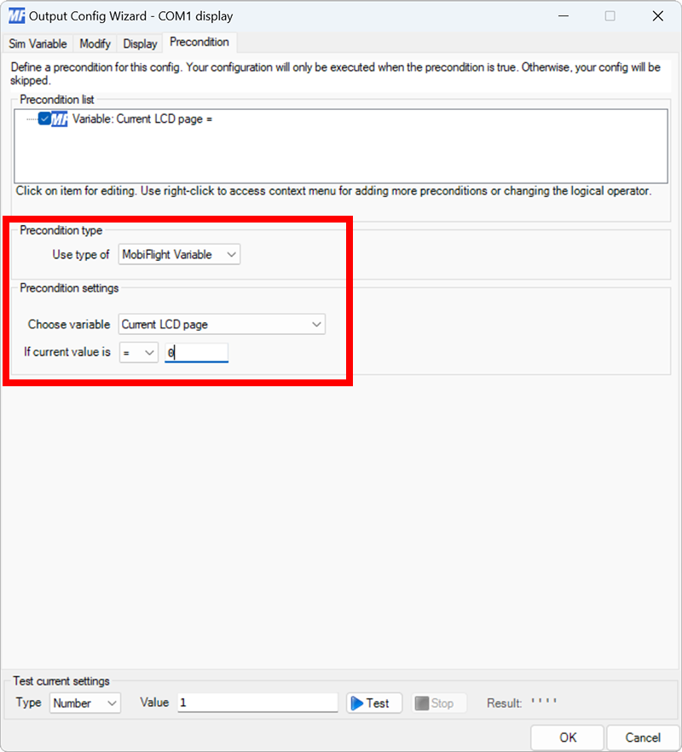The height and width of the screenshot is (752, 682).
Task: Click the Test button to test current settings
Action: [x=373, y=703]
